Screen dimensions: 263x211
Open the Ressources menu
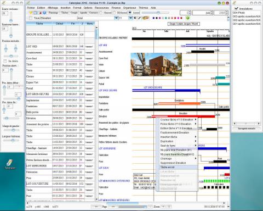[x=102, y=8]
